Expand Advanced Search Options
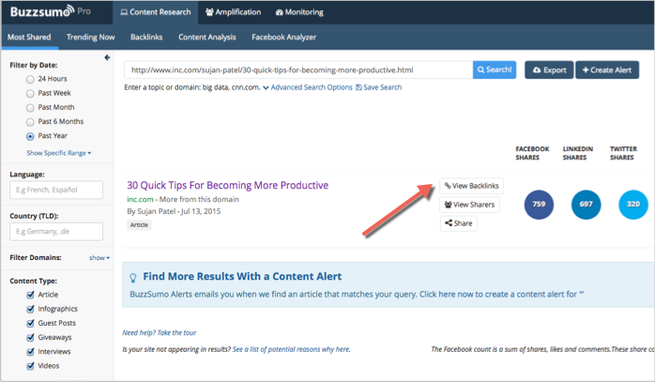 pyautogui.click(x=308, y=87)
